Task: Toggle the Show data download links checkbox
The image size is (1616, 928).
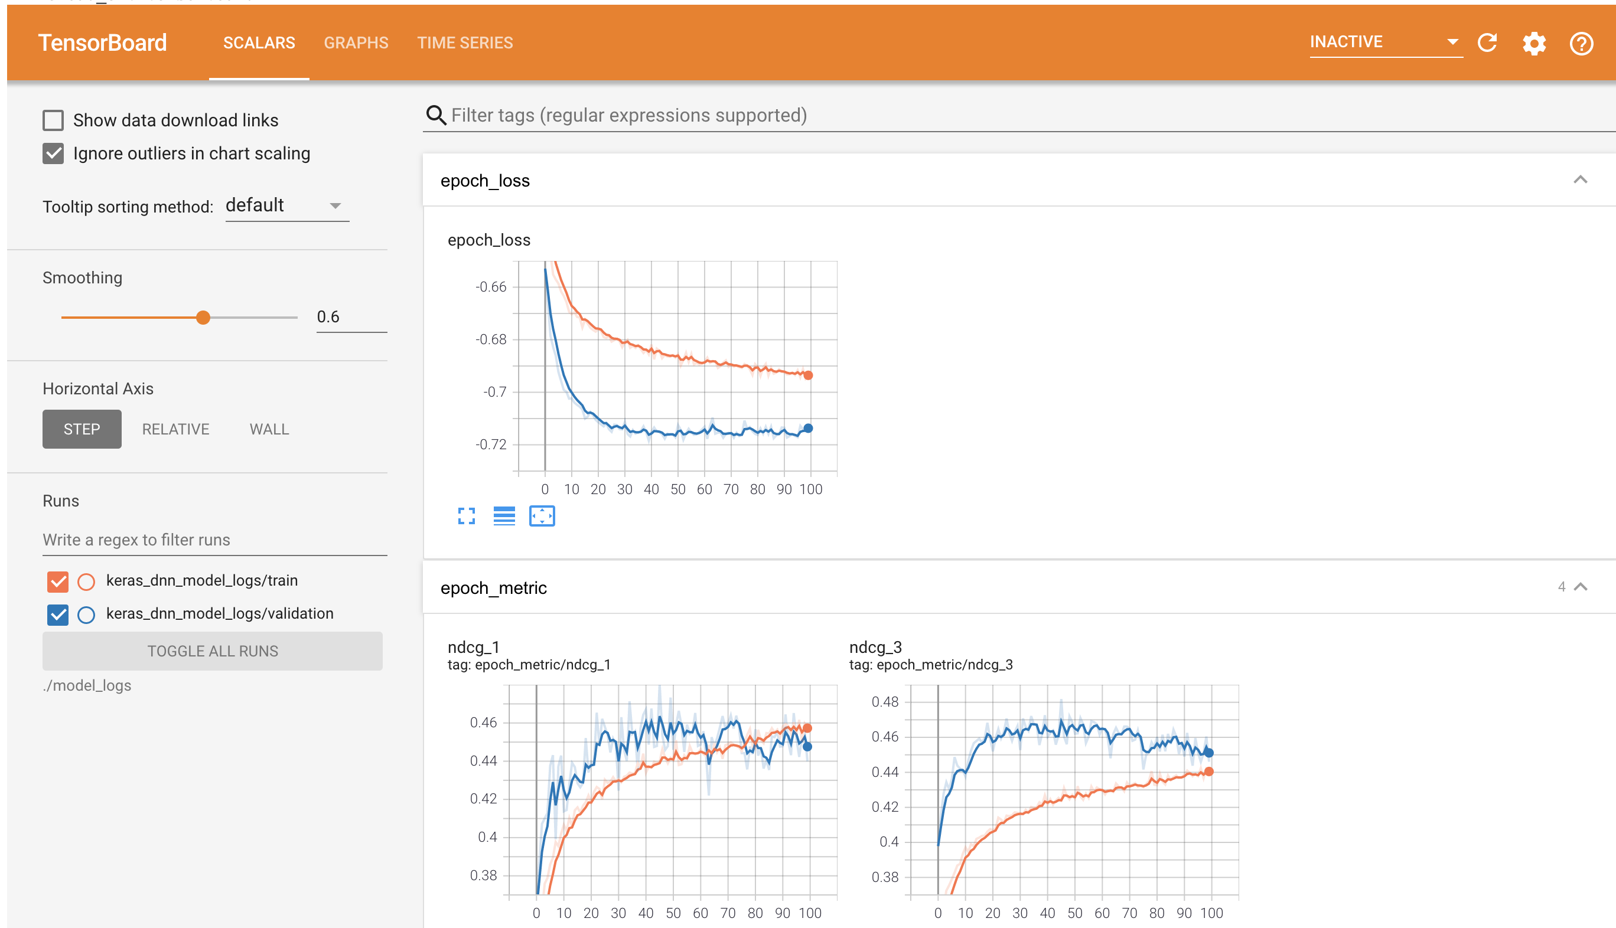Action: [53, 120]
